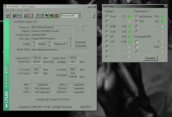Click the teal feature flags icon
This screenshot has height=117, width=172.
pyautogui.click(x=42, y=16)
